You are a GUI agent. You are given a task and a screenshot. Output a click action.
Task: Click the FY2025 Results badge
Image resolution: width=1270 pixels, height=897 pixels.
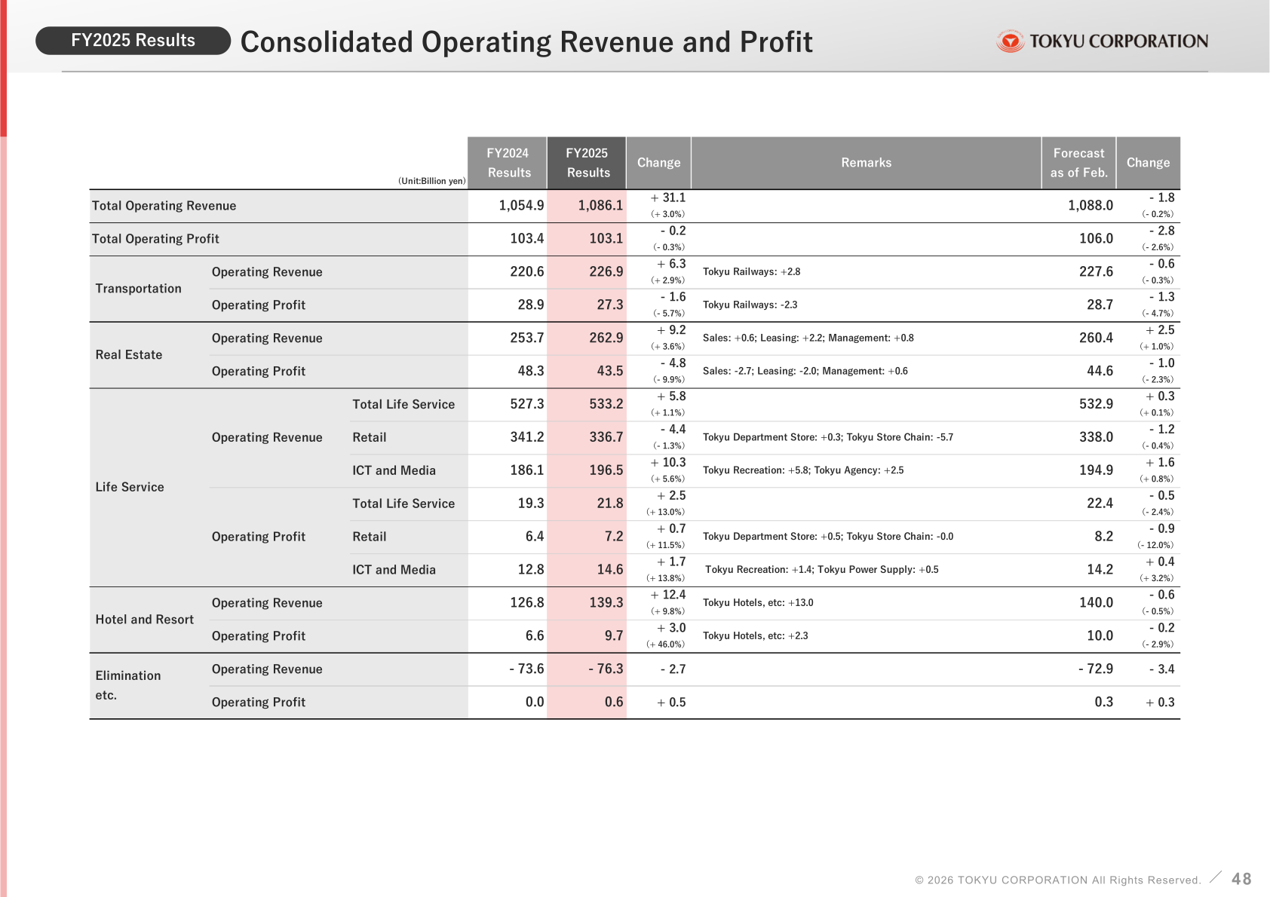[x=133, y=41]
